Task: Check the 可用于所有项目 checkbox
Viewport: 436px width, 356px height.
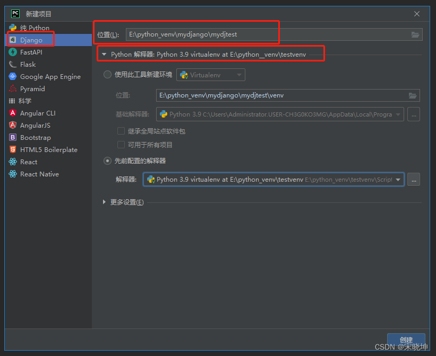Action: point(121,145)
